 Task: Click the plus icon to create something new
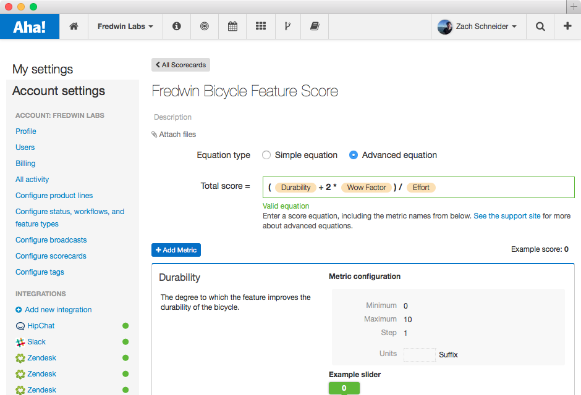[x=567, y=27]
